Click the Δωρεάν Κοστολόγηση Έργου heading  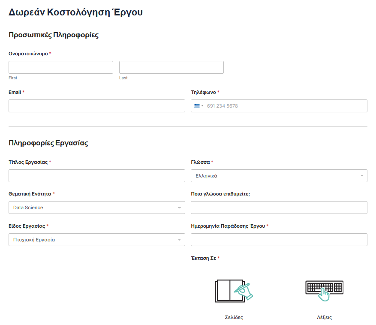(75, 12)
